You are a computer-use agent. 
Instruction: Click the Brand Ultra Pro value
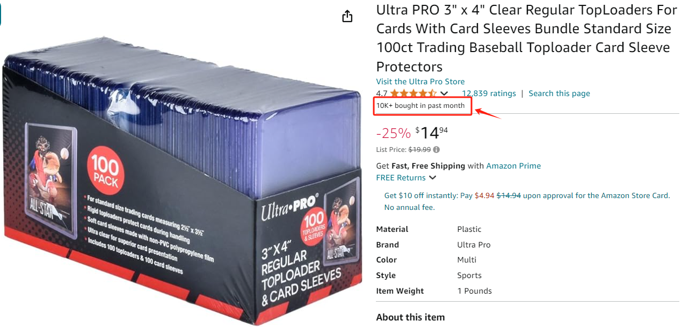(x=474, y=245)
